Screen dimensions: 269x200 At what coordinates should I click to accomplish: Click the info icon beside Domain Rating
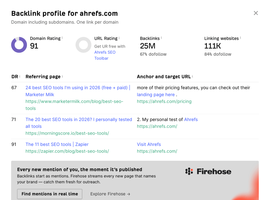pyautogui.click(x=62, y=38)
